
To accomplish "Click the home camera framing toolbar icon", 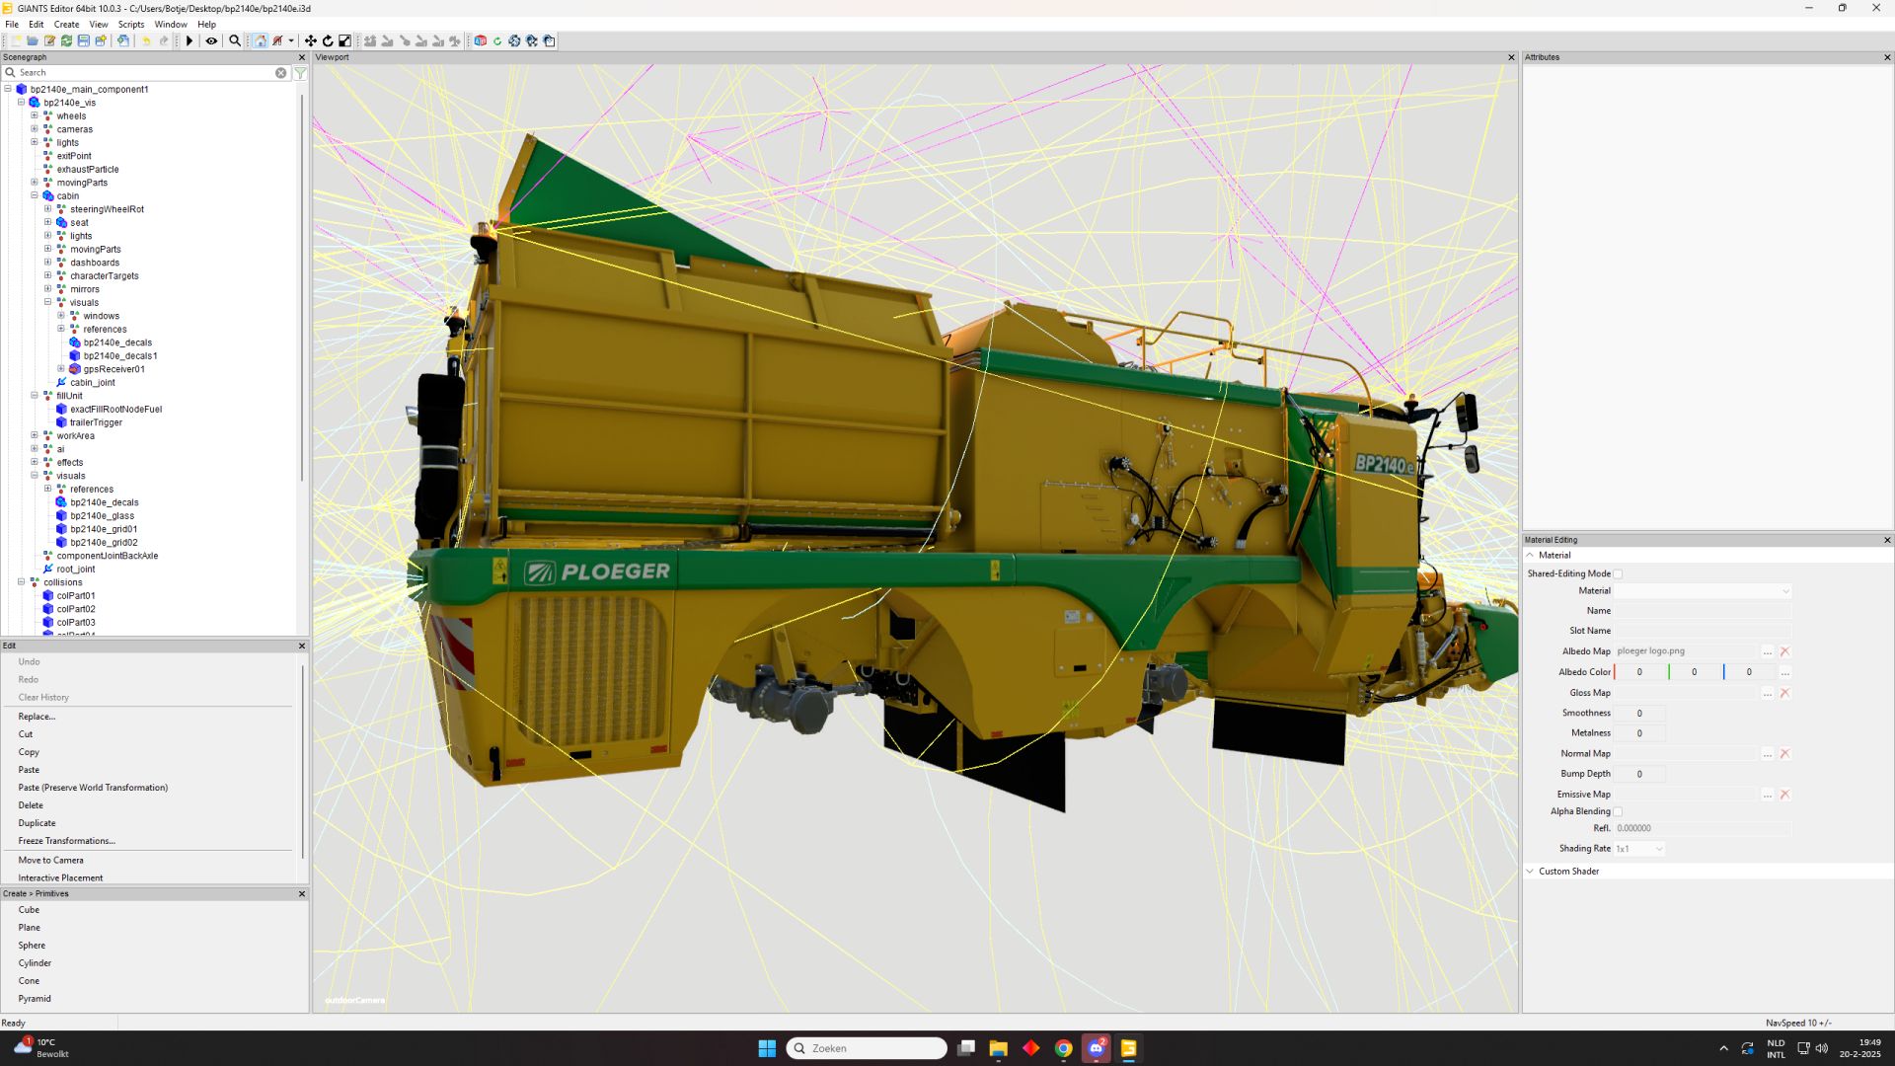I will (x=260, y=41).
